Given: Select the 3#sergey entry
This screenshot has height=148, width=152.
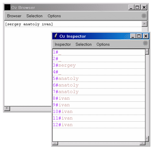Looking at the screenshot, I should coord(64,65).
